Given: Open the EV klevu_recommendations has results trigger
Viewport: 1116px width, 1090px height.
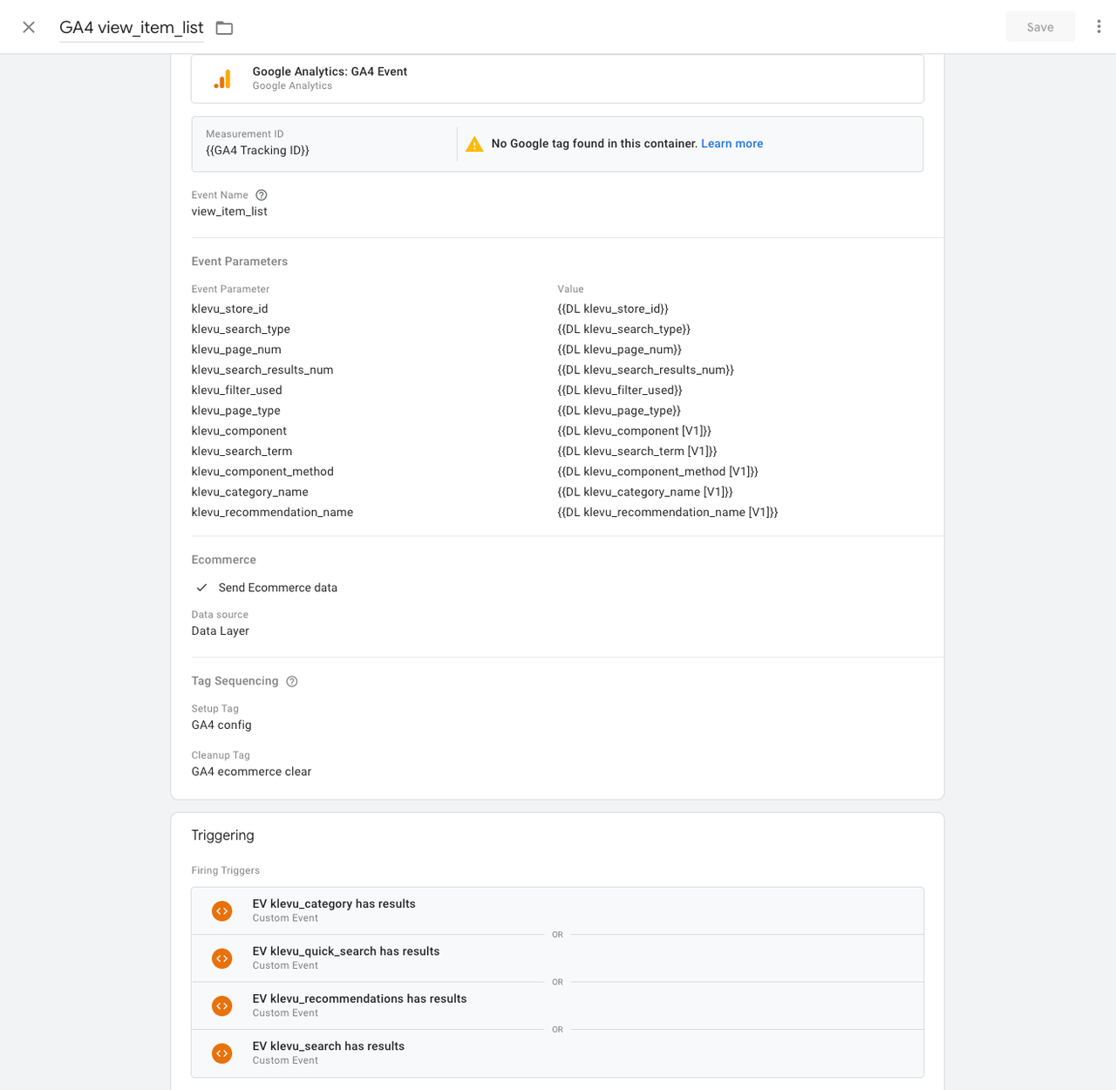Looking at the screenshot, I should click(x=557, y=1006).
